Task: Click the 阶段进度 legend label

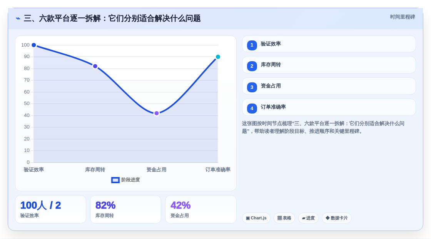Action: [130, 180]
